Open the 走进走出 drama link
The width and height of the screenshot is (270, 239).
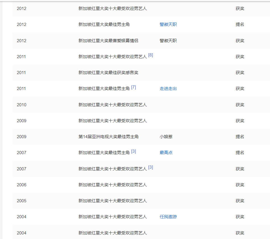point(168,89)
